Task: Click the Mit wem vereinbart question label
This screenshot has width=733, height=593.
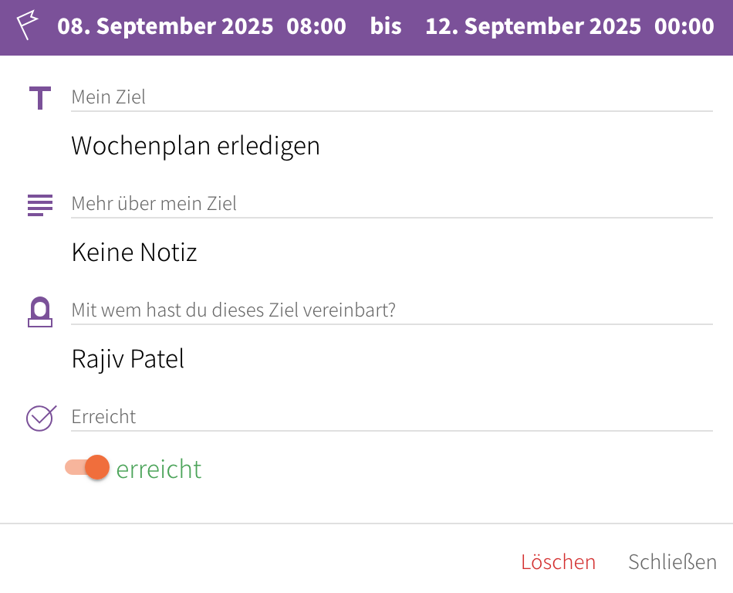Action: point(233,310)
